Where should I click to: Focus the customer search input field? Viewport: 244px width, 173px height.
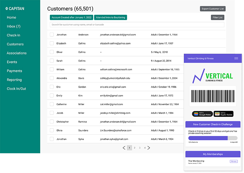click(137, 25)
